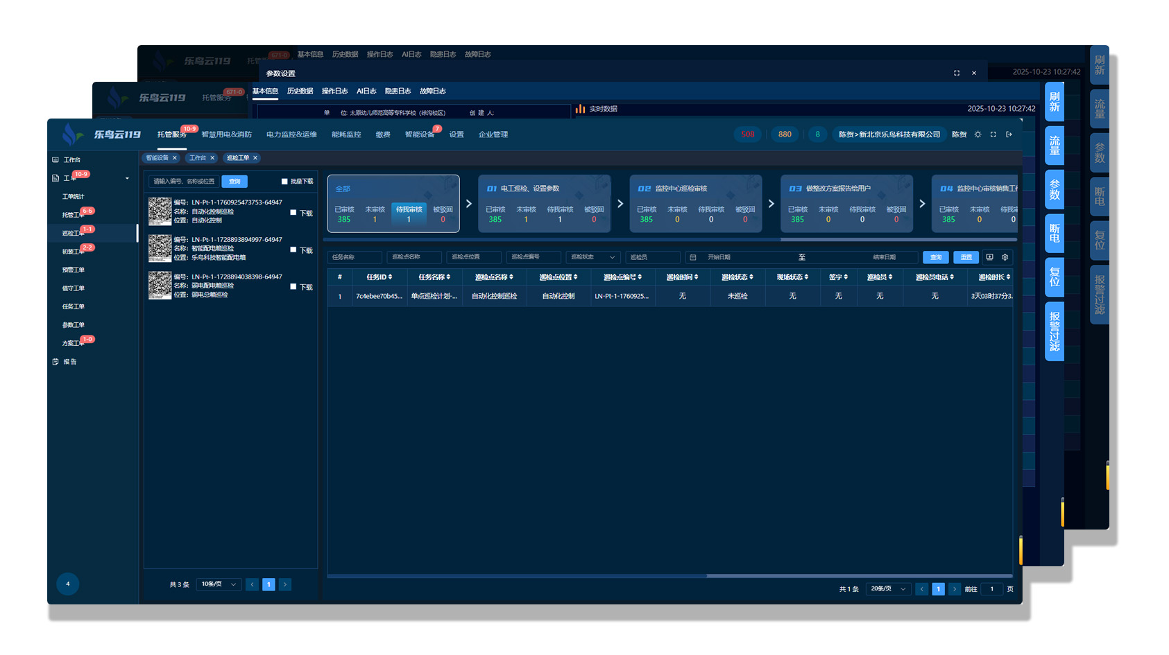Open the 20条/页 page size dropdown
The width and height of the screenshot is (1169, 655).
[888, 589]
